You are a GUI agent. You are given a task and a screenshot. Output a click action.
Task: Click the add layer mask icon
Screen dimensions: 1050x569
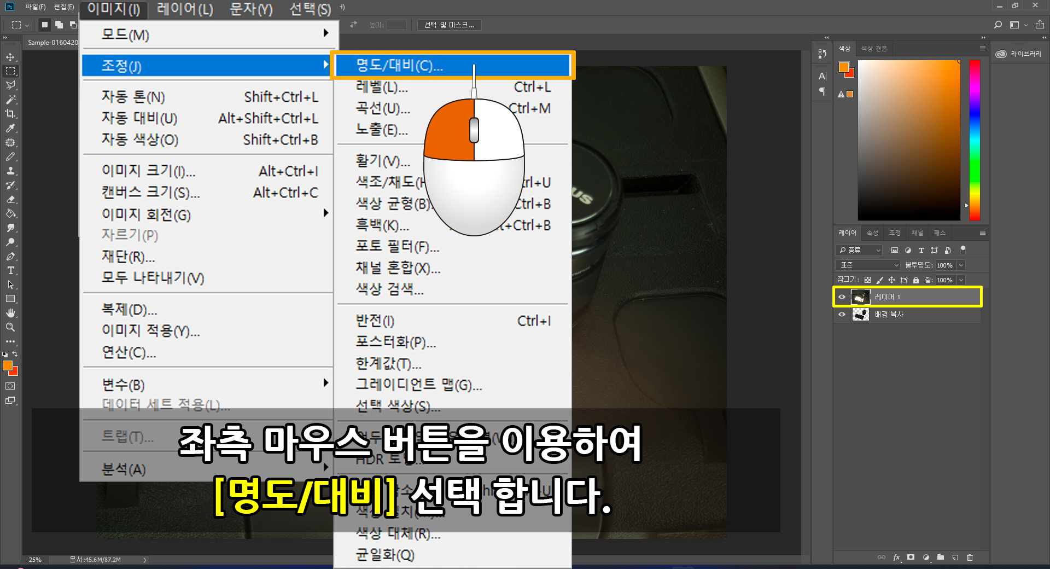coord(911,558)
